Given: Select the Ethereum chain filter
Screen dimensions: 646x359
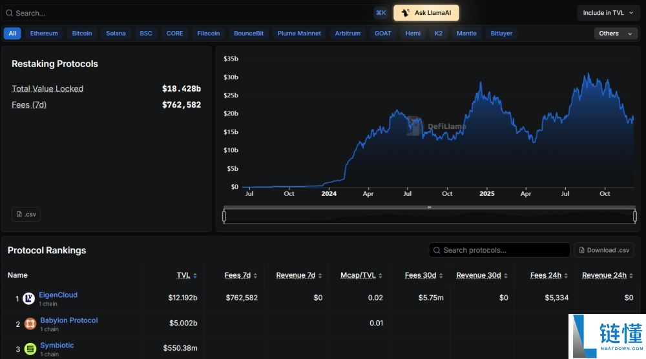Looking at the screenshot, I should [x=44, y=34].
